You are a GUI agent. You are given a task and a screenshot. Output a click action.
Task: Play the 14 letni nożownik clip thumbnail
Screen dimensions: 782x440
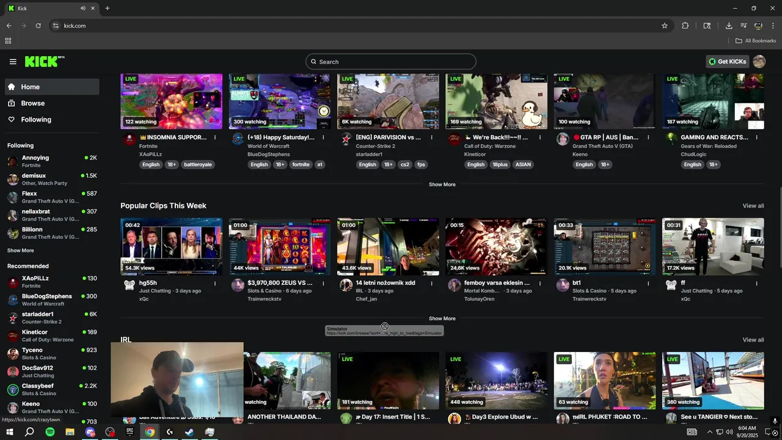tap(388, 247)
